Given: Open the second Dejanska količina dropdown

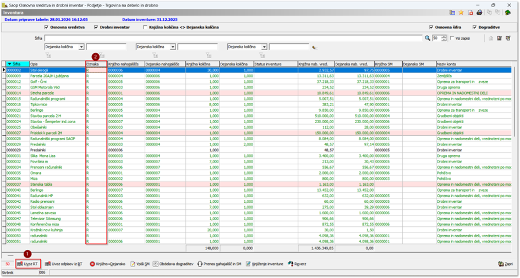Looking at the screenshot, I should pos(173,47).
